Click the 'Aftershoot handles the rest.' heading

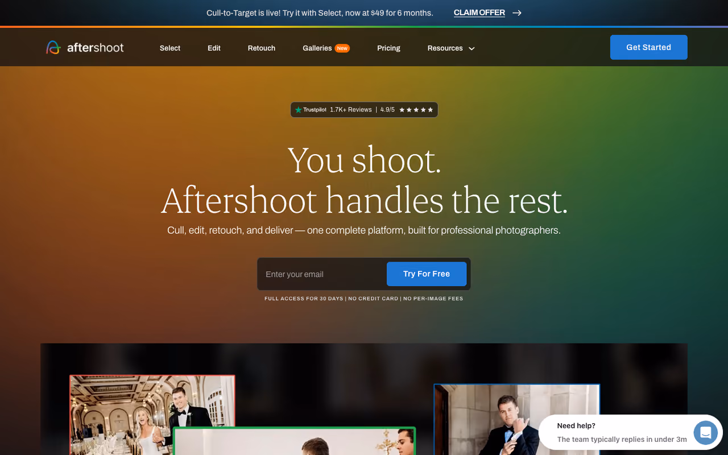tap(364, 200)
